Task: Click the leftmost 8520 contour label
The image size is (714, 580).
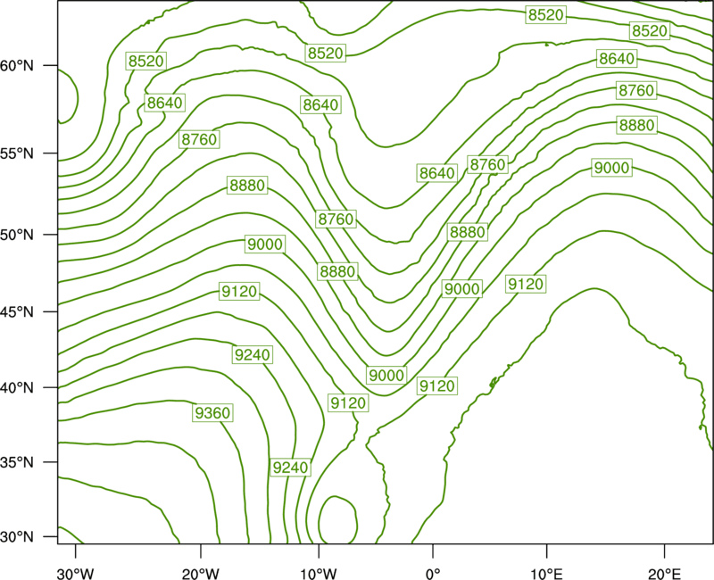Action: 145,61
